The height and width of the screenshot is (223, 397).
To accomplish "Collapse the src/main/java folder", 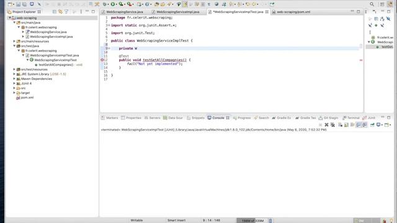I will 14,22.
